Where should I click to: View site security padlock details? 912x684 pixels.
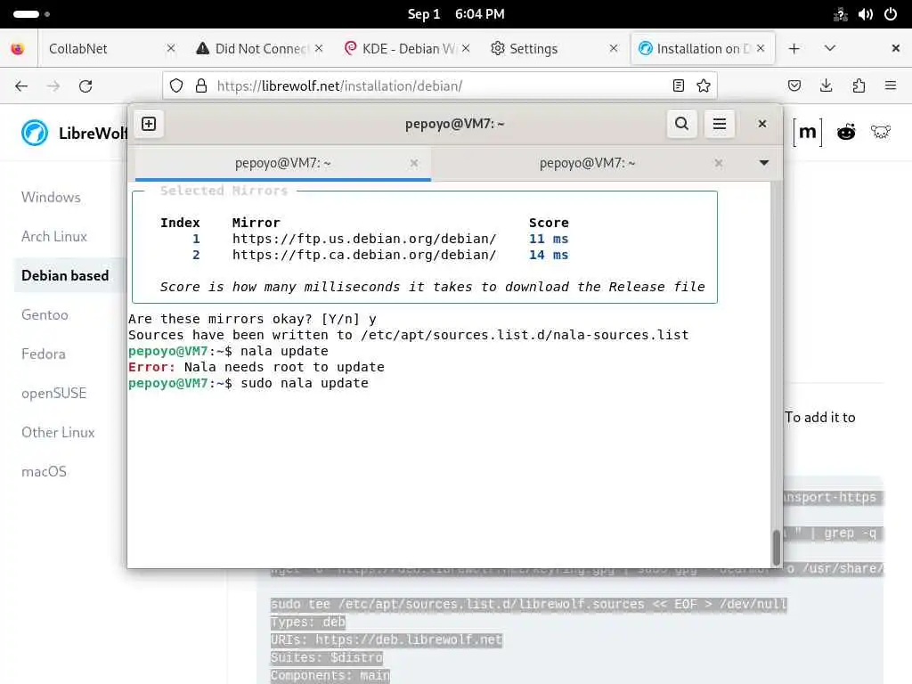[201, 86]
